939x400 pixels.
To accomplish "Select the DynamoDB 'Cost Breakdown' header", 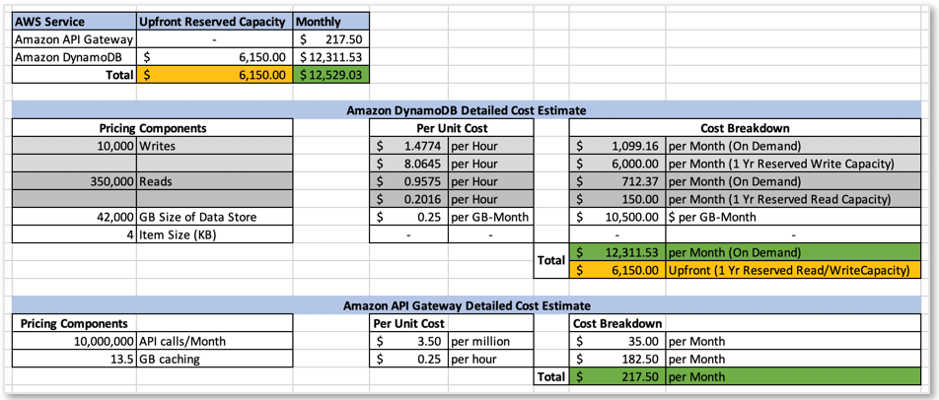I will point(745,128).
